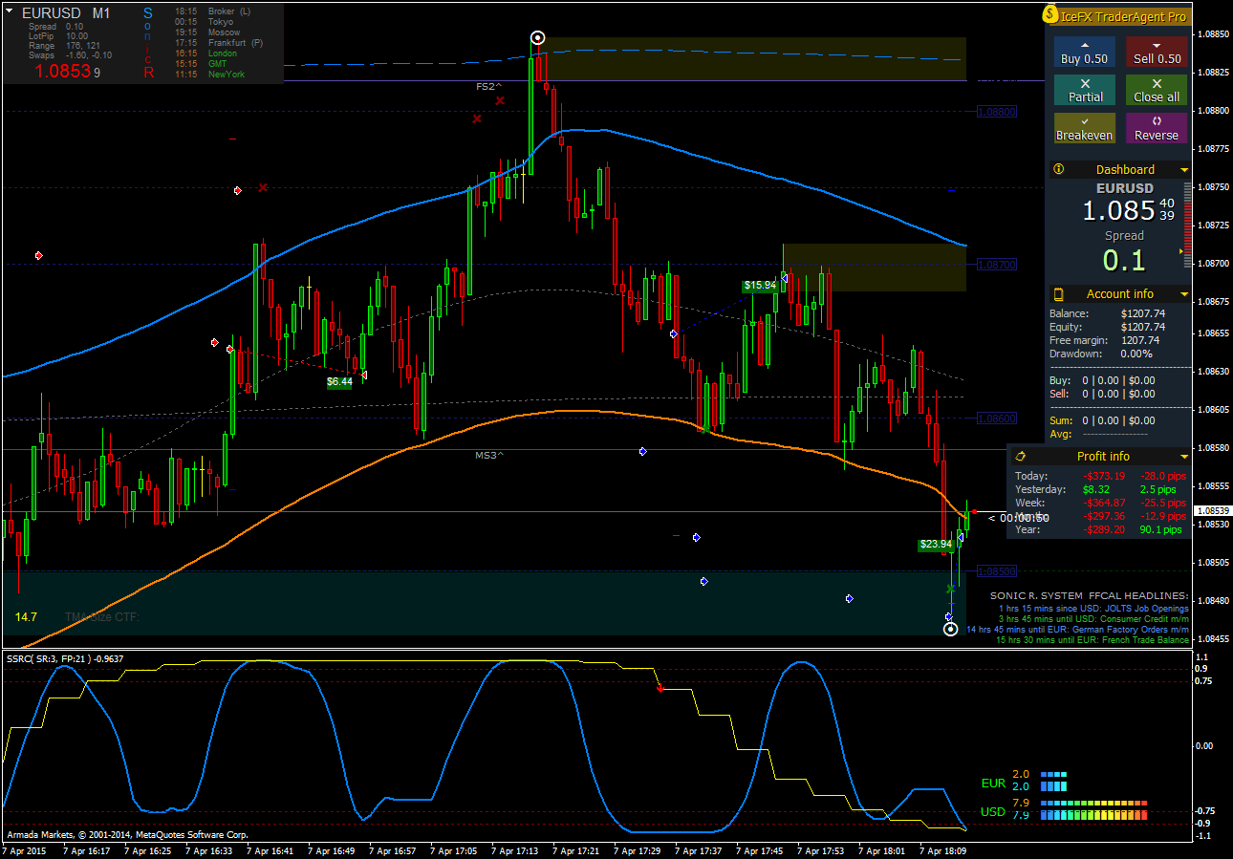Click the 1.08600 price level tag
The image size is (1233, 859).
tap(997, 419)
